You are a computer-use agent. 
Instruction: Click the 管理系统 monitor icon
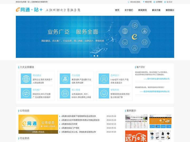coord(104,93)
